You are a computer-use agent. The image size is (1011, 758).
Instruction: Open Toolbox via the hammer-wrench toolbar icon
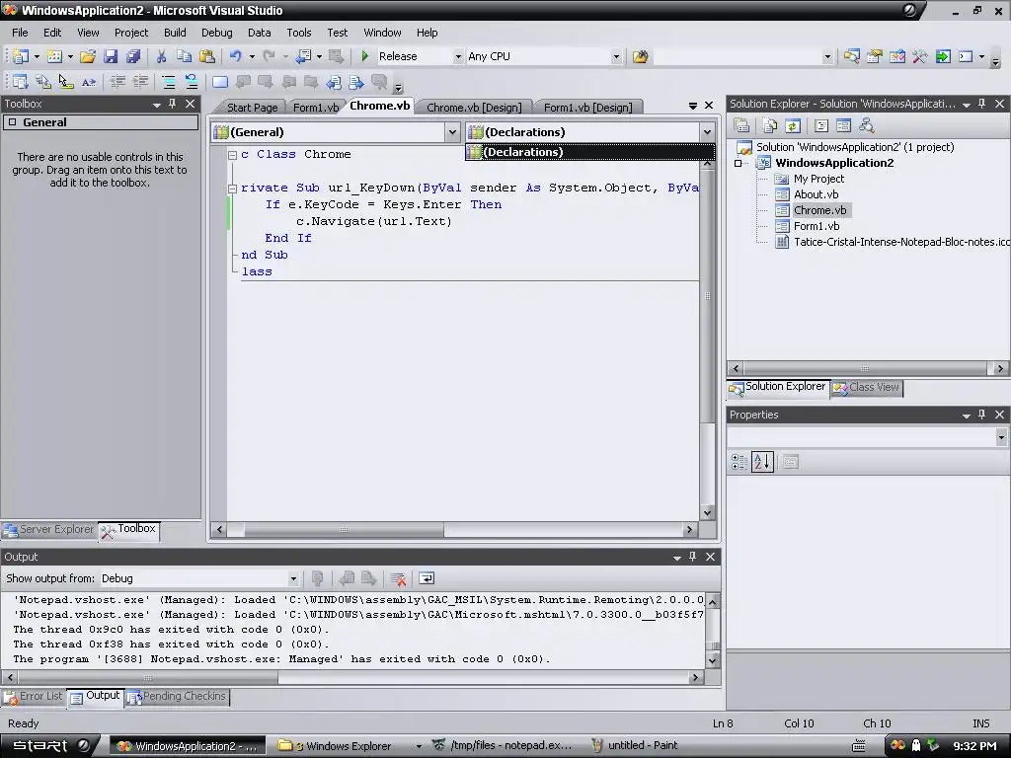tap(919, 56)
